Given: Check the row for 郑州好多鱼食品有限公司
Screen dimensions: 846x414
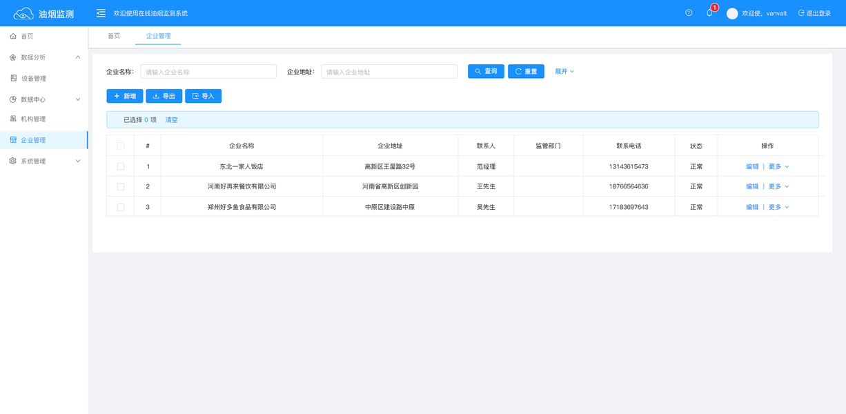Looking at the screenshot, I should [121, 207].
